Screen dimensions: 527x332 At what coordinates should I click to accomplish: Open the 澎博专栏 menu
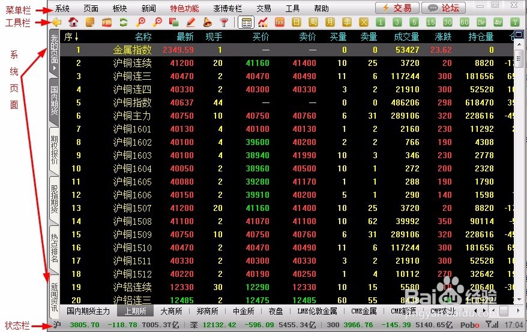(x=227, y=8)
